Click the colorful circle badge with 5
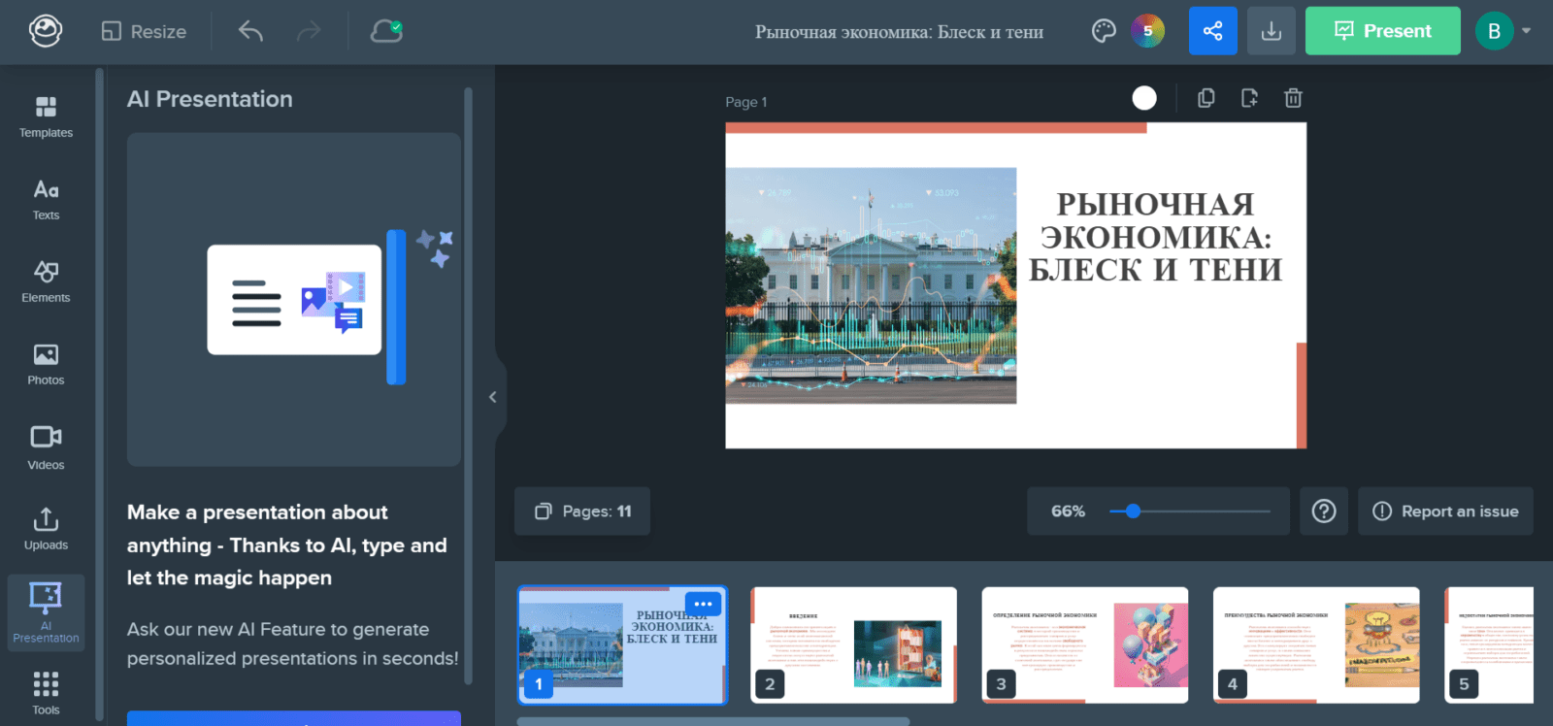 point(1147,31)
